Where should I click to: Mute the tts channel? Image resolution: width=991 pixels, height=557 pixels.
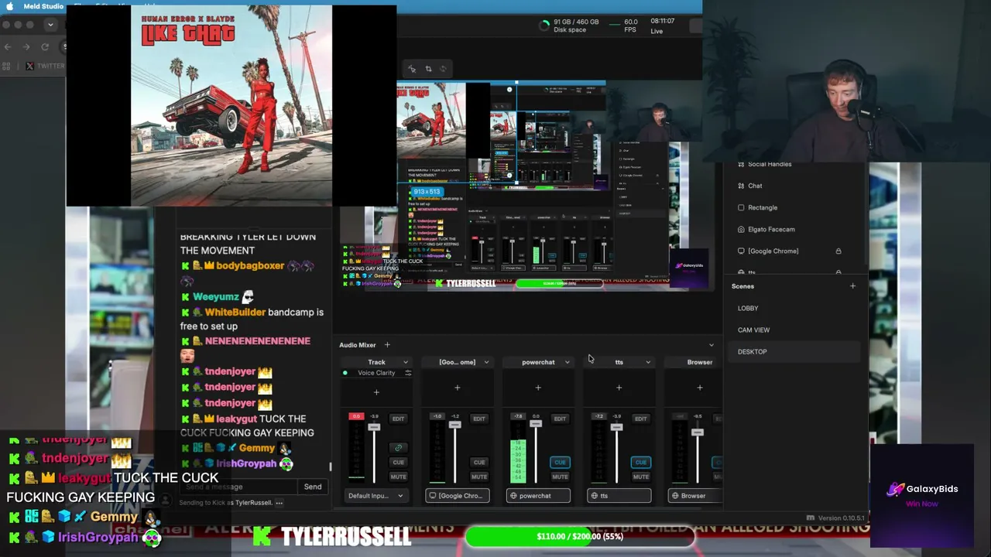point(640,477)
